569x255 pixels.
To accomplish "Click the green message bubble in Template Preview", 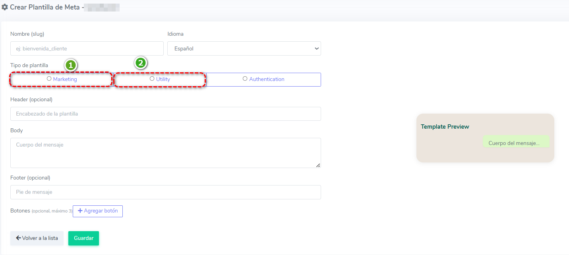I will click(x=516, y=143).
